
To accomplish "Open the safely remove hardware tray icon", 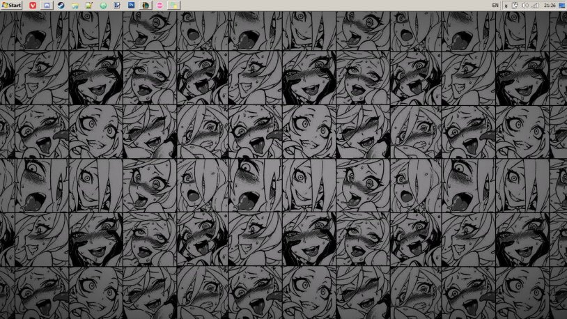I will (x=514, y=5).
